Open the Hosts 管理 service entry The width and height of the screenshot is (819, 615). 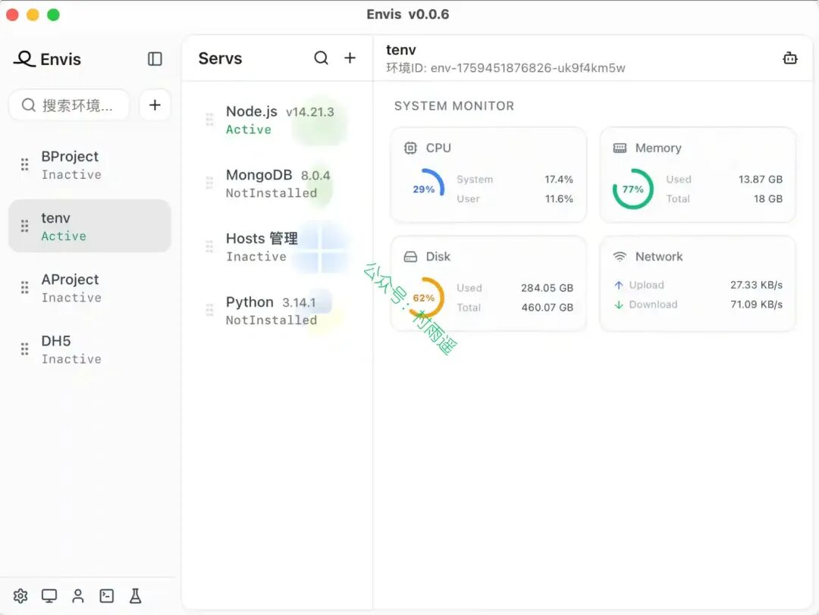(278, 247)
